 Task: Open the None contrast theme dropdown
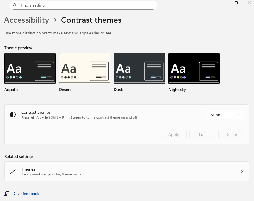tap(225, 115)
